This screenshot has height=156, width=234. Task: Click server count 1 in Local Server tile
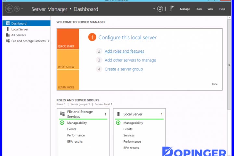pos(162,114)
